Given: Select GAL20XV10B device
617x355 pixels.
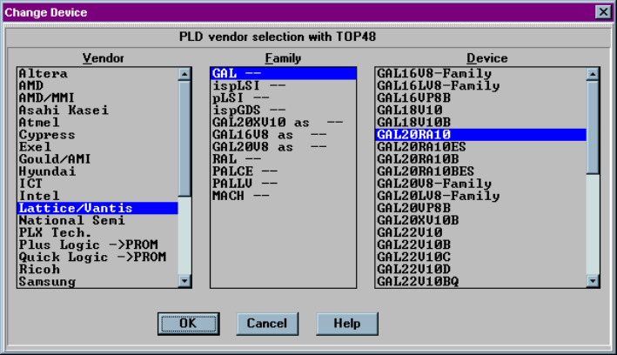Looking at the screenshot, I should [x=481, y=220].
